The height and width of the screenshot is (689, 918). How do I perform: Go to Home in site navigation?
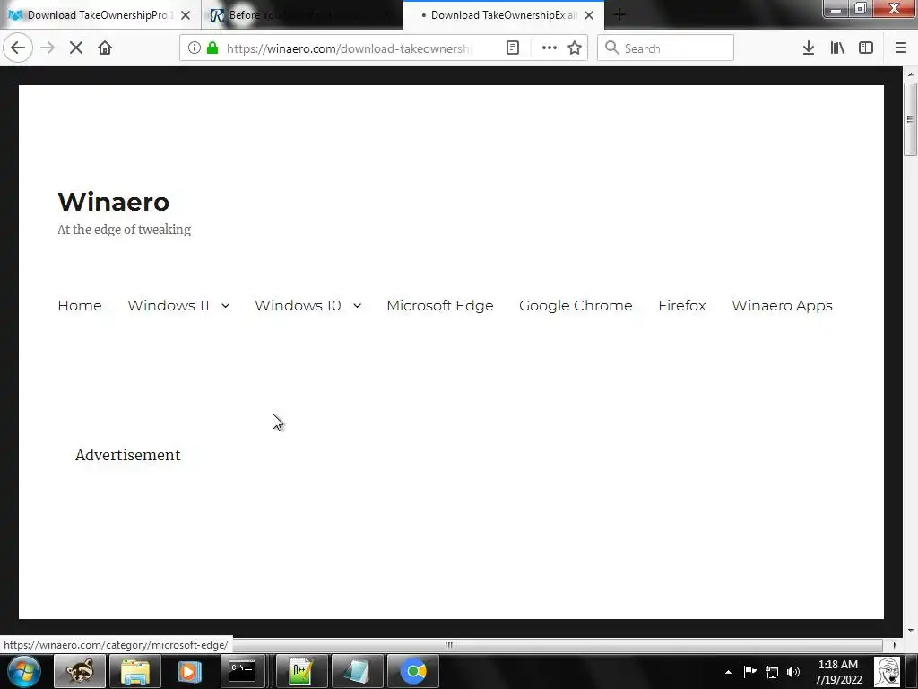80,306
